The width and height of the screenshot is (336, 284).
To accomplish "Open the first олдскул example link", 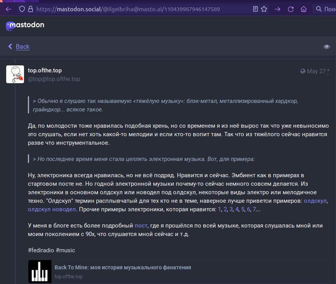I will click(315, 201).
